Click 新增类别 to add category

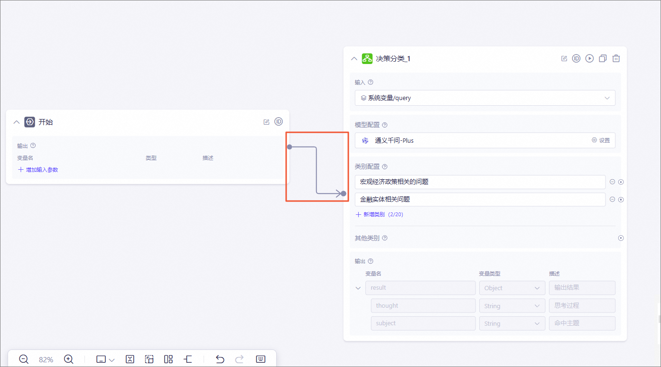pos(380,214)
